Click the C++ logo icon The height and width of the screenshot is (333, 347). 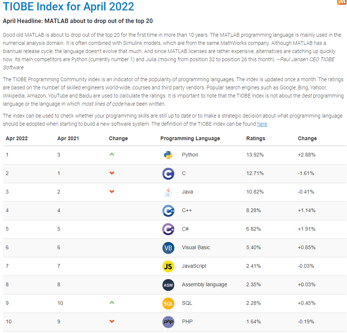[x=168, y=211]
